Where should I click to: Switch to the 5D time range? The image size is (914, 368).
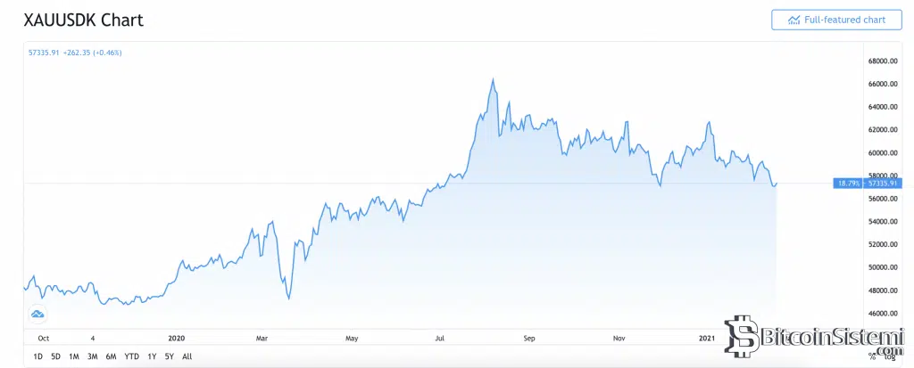[x=55, y=356]
